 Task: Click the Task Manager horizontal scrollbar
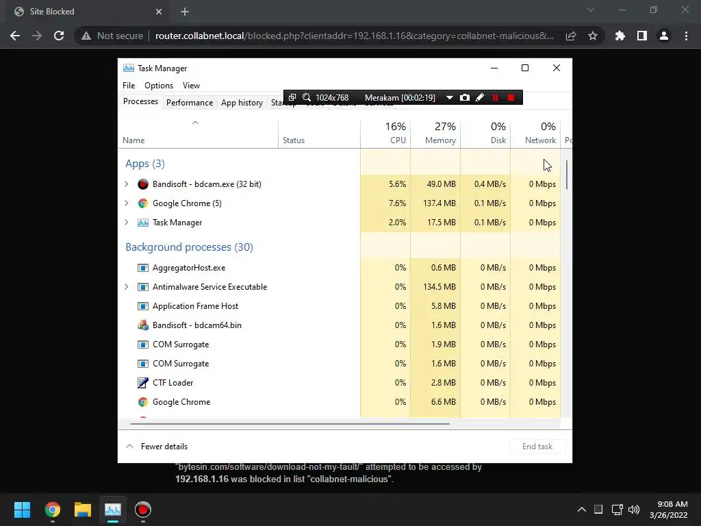click(x=290, y=423)
